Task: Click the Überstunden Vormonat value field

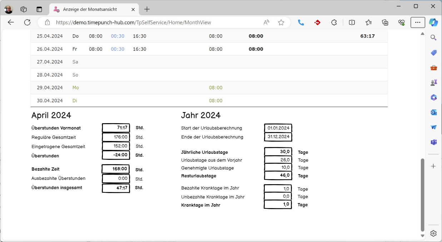Action: (x=116, y=128)
